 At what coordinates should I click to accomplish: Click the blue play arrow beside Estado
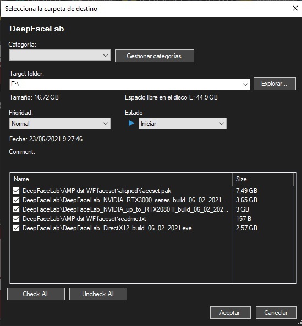pos(131,123)
